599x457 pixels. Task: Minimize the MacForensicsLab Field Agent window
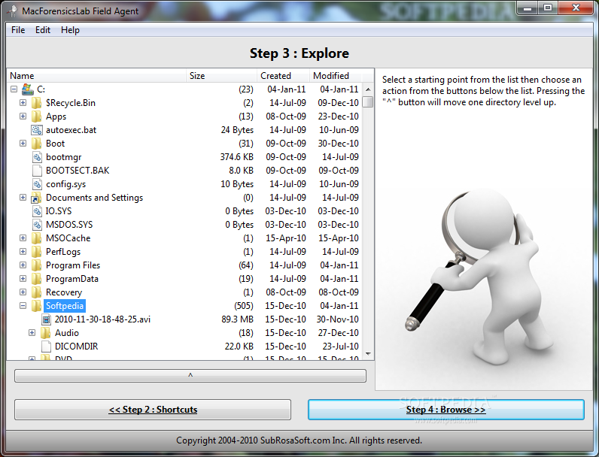coord(528,8)
